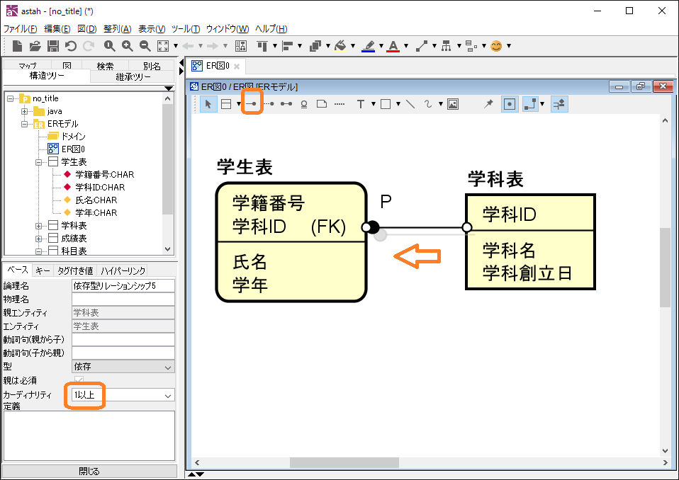
Task: Open the ツール(T) menu
Action: [186, 29]
